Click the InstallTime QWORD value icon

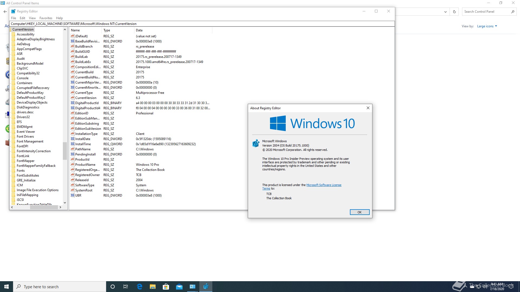coord(73,144)
